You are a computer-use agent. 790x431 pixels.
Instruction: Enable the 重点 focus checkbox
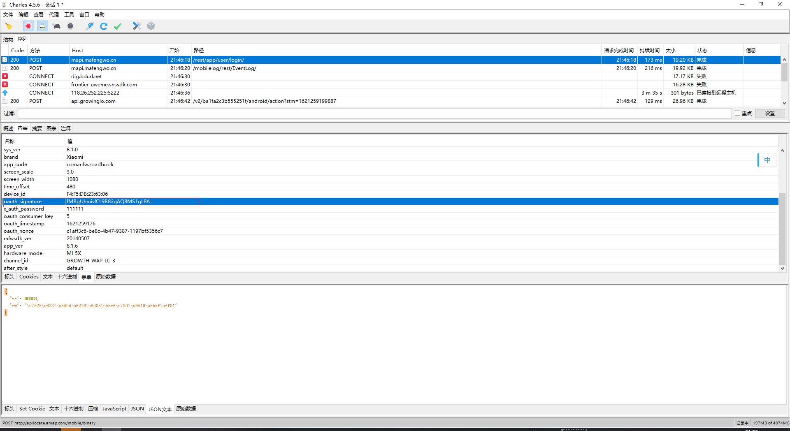[x=737, y=114]
